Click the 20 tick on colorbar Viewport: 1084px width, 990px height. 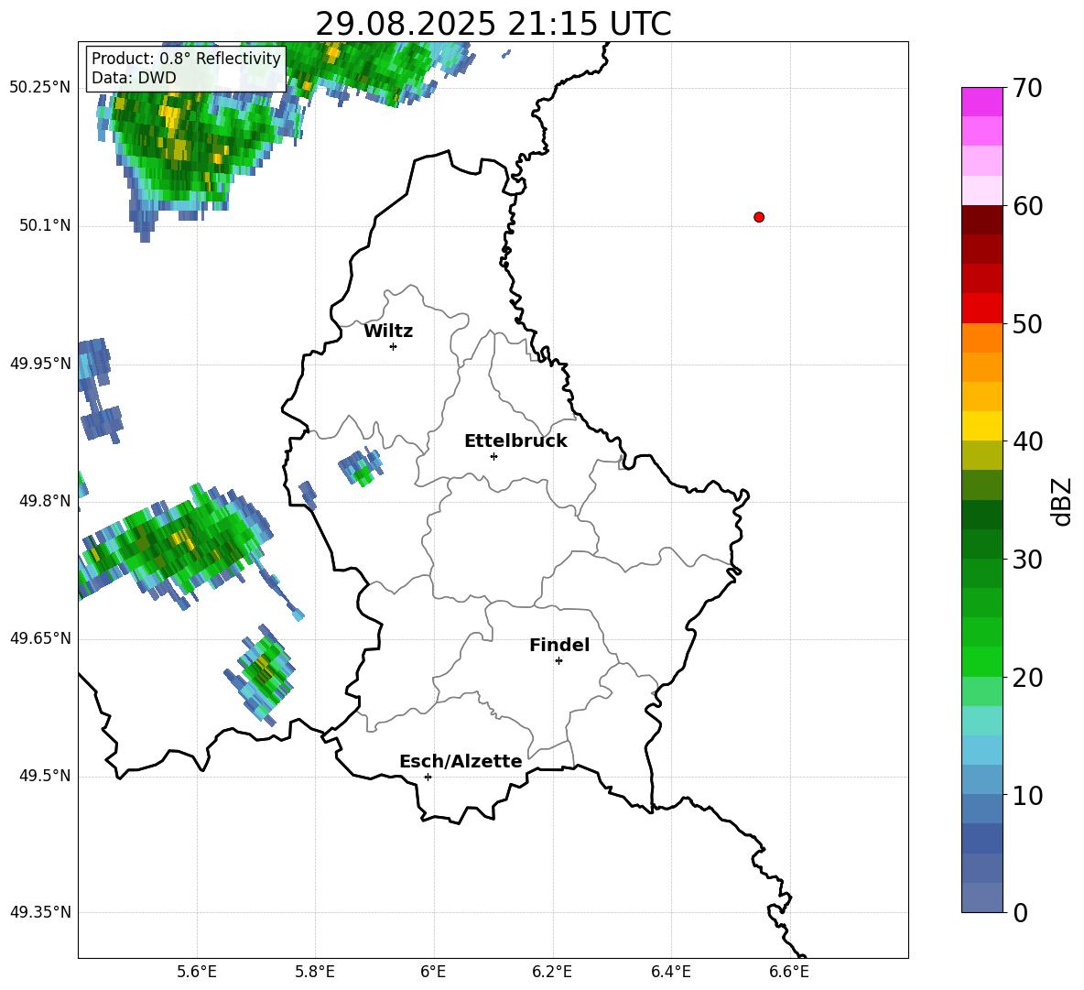pyautogui.click(x=1027, y=678)
